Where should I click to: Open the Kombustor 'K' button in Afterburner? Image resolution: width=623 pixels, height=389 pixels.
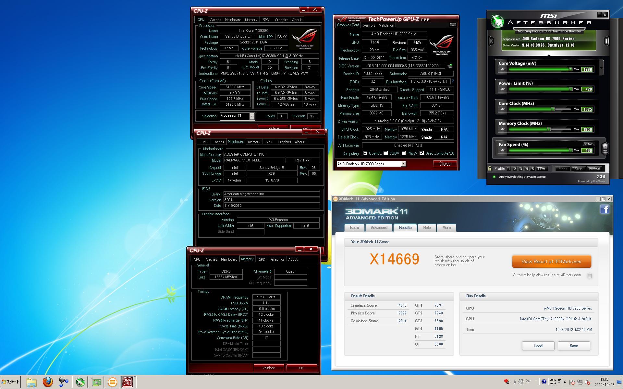click(491, 41)
